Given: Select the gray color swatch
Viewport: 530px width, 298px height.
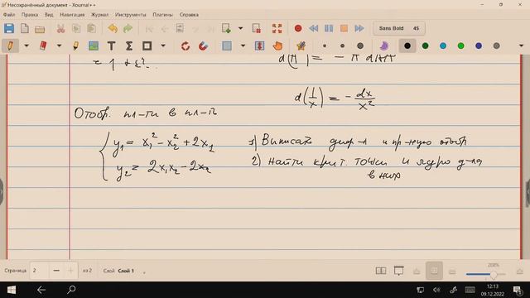Looking at the screenshot, I should point(497,46).
